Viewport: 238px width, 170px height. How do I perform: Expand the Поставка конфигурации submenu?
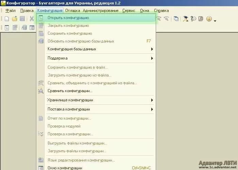click(x=96, y=109)
